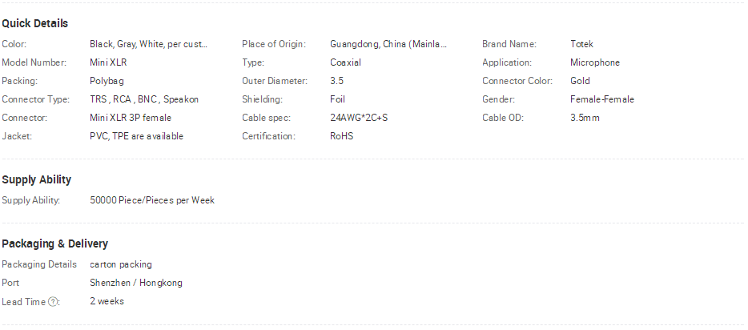Click the truncated Color value Black, Gray, White

coord(148,44)
